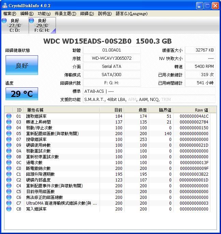Screen dimensions: 221x234
Task: Open the 檔案 menu
Action: (10, 14)
